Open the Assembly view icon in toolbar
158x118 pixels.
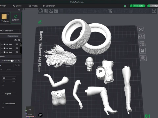tap(154, 11)
